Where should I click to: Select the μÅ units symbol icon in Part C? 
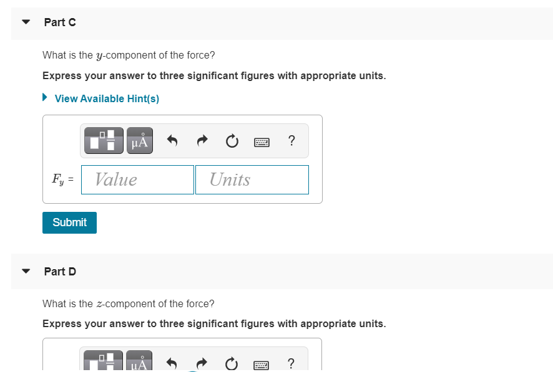point(139,140)
